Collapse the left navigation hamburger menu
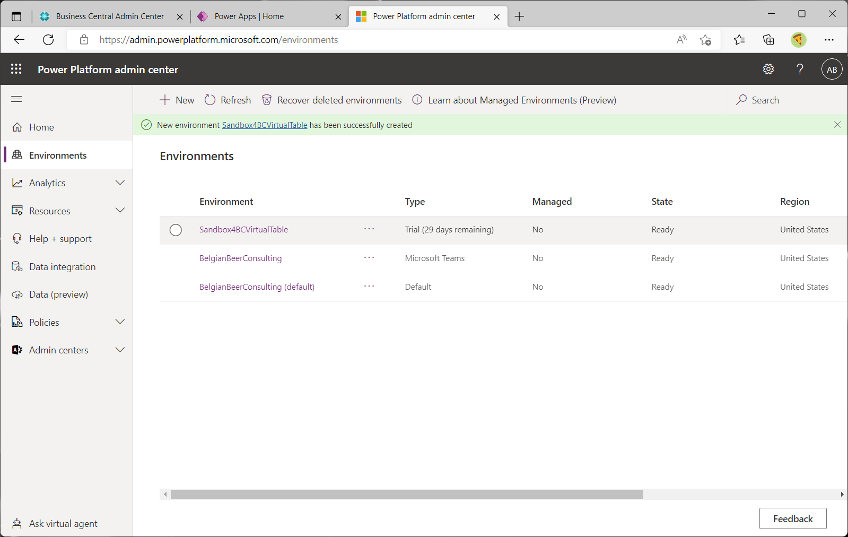Image resolution: width=848 pixels, height=537 pixels. [x=16, y=99]
